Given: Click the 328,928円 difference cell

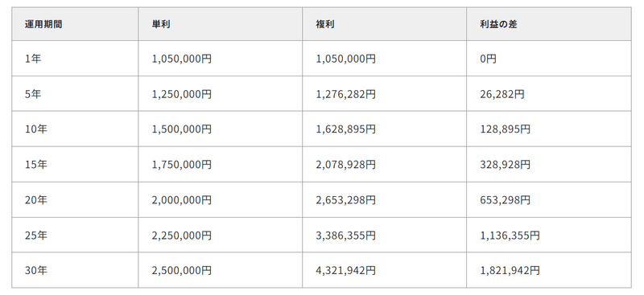Looking at the screenshot, I should click(x=549, y=164).
